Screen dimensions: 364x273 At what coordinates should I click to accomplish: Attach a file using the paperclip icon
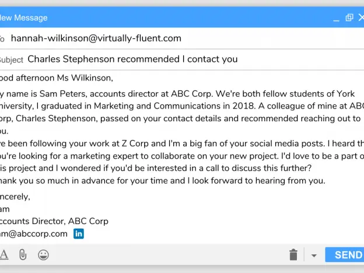(23, 255)
